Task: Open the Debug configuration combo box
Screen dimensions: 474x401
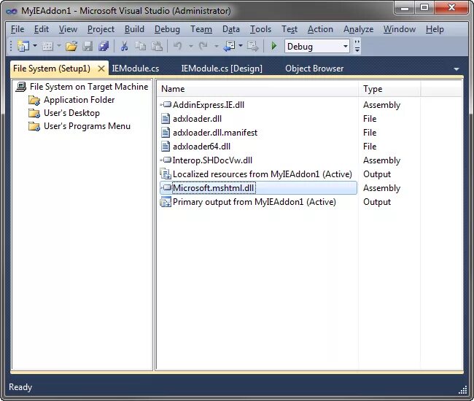Action: (316, 46)
